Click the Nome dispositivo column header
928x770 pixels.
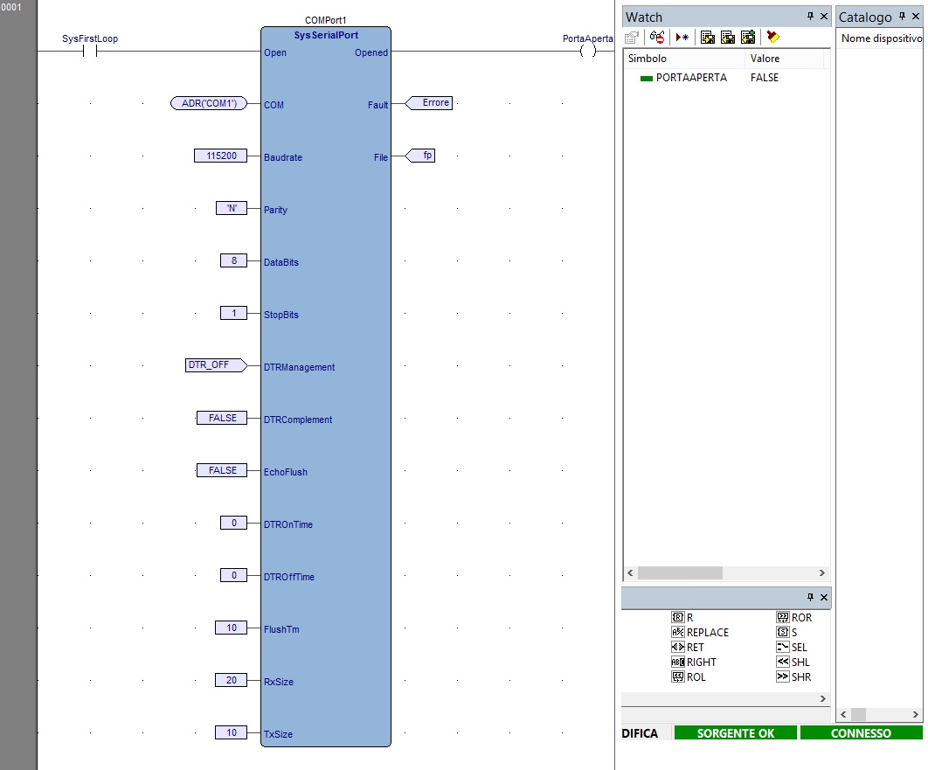click(x=881, y=38)
